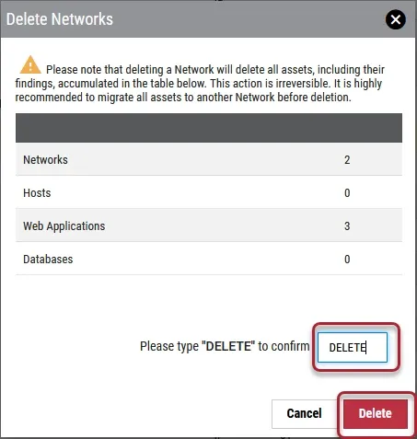Click the orange warning triangle icon
The height and width of the screenshot is (439, 417).
pos(30,64)
